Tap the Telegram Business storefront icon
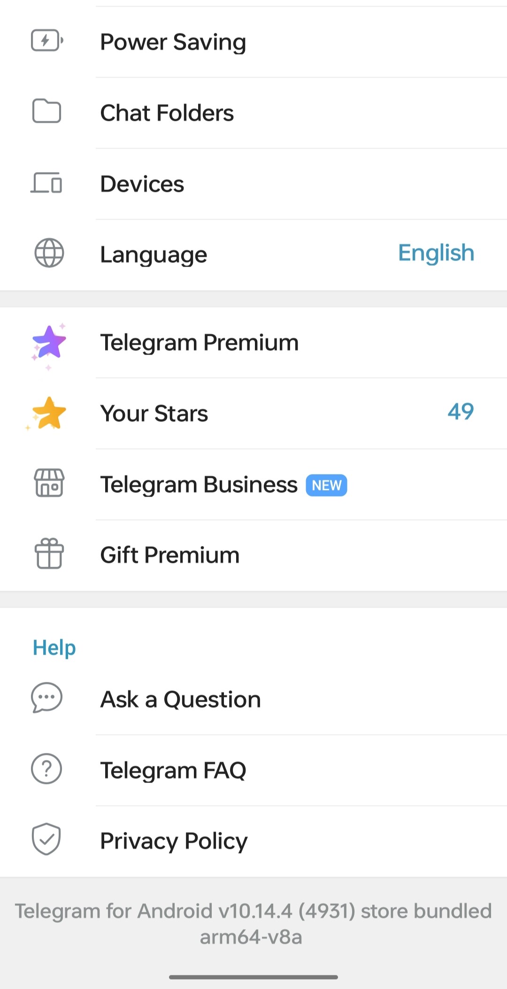The image size is (507, 989). [x=49, y=483]
